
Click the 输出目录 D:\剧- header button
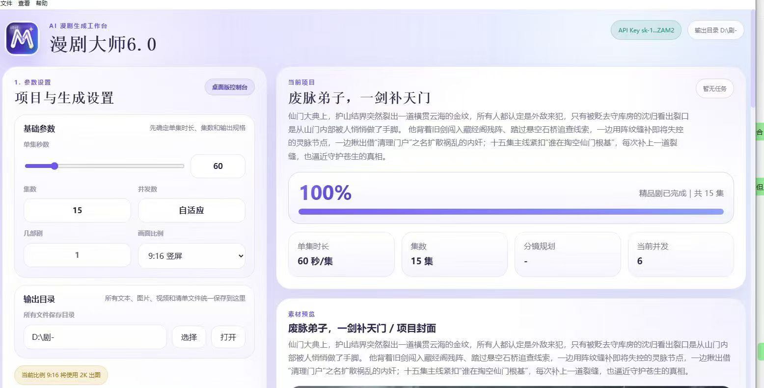coord(715,30)
